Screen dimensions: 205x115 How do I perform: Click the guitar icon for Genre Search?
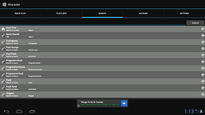coord(3,35)
